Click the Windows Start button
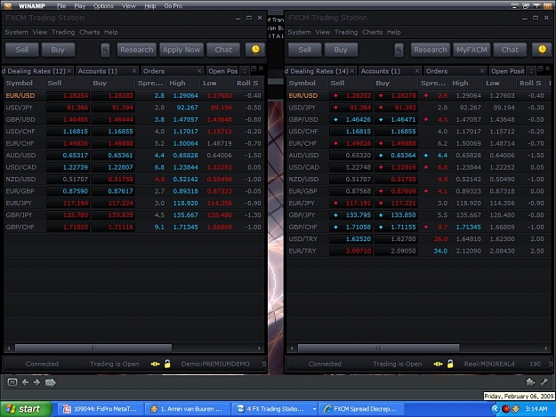 pyautogui.click(x=26, y=409)
